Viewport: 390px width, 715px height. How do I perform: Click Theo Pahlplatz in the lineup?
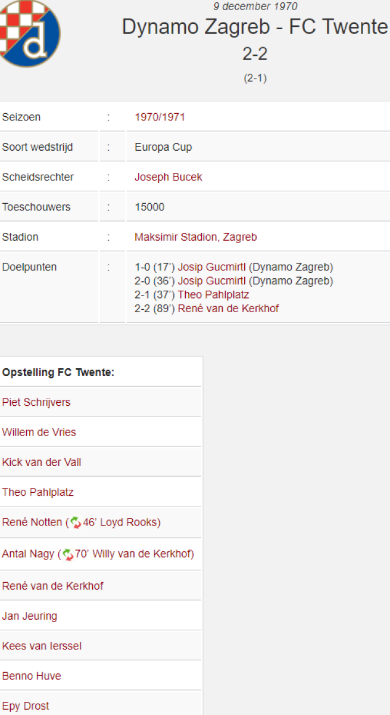[38, 492]
